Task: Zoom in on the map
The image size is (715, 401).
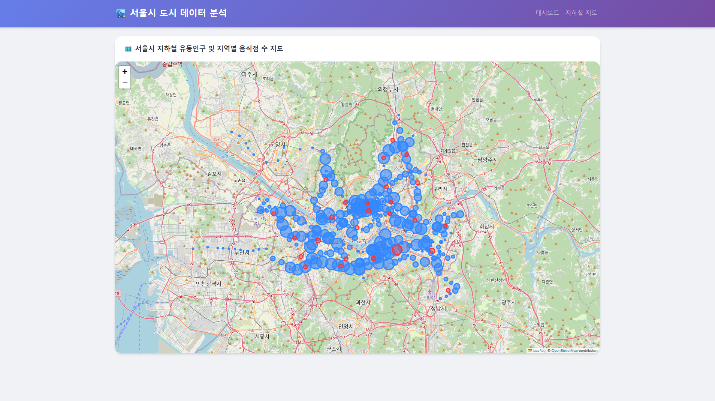Action: [125, 72]
